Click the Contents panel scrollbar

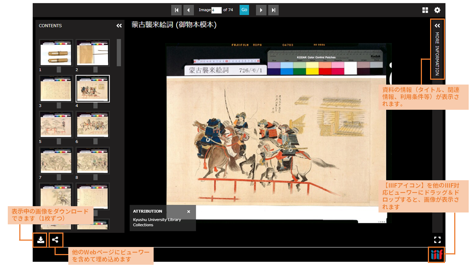pos(119,53)
